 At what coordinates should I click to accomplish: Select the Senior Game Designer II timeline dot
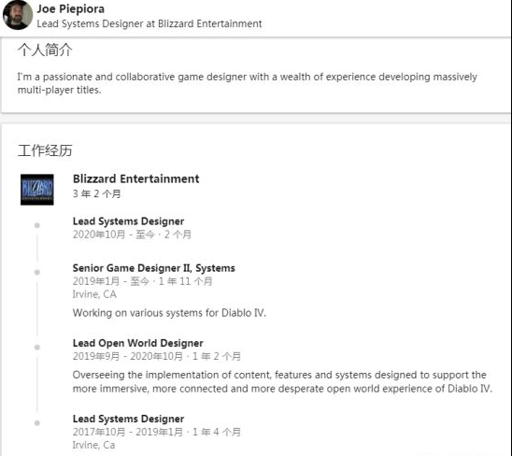tap(37, 272)
